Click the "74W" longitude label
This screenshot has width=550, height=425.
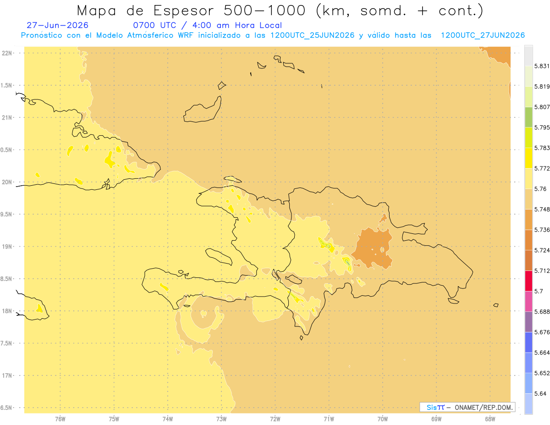point(168,419)
